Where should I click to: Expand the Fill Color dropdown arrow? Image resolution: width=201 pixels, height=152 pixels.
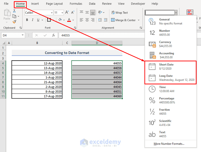64,20
